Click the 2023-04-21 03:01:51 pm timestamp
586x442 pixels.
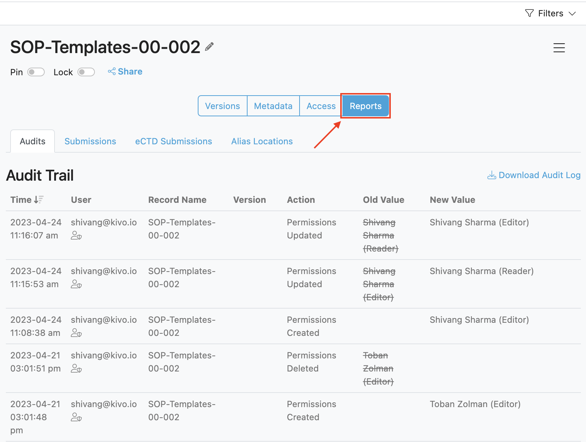(36, 362)
